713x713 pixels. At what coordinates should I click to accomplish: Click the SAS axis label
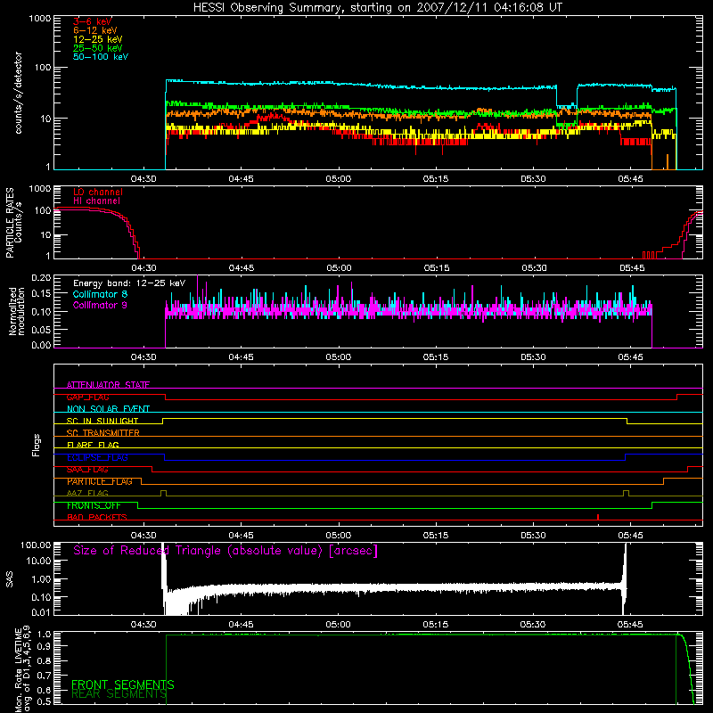click(9, 579)
